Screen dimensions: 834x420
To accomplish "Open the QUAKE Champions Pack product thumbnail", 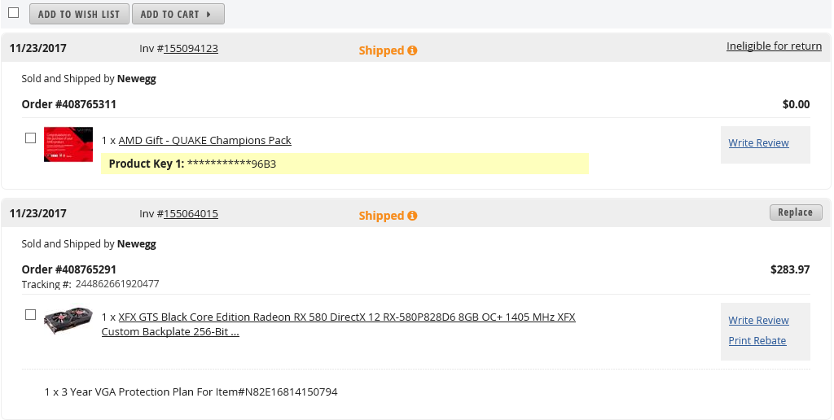I will tap(68, 144).
